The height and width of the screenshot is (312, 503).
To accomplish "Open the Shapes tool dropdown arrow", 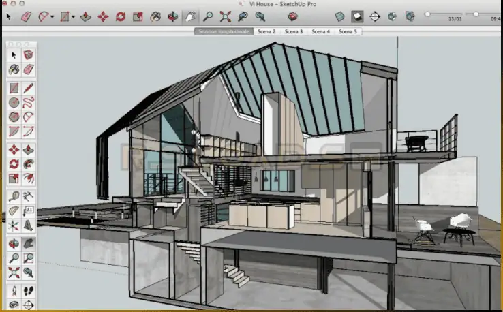I will coord(73,16).
